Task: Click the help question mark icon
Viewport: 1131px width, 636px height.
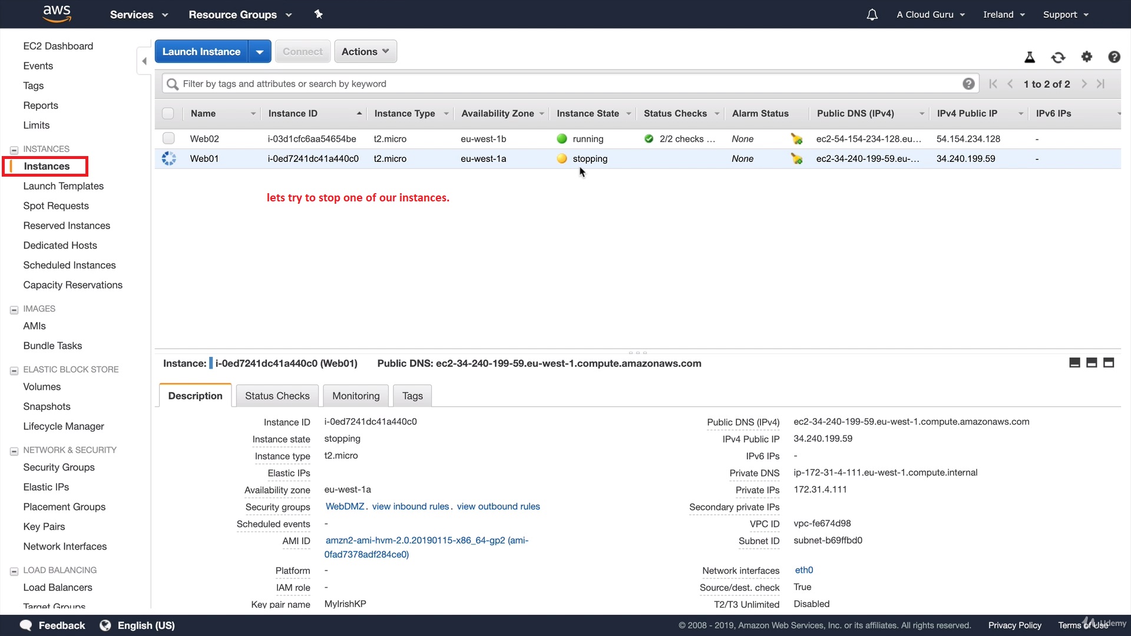Action: [1113, 57]
